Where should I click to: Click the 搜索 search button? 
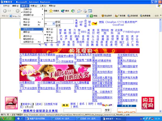tap(107, 110)
